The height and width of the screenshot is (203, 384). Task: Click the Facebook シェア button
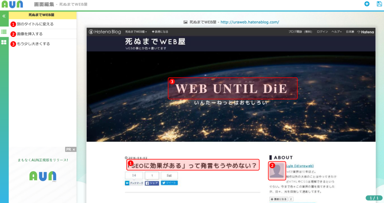(152, 183)
